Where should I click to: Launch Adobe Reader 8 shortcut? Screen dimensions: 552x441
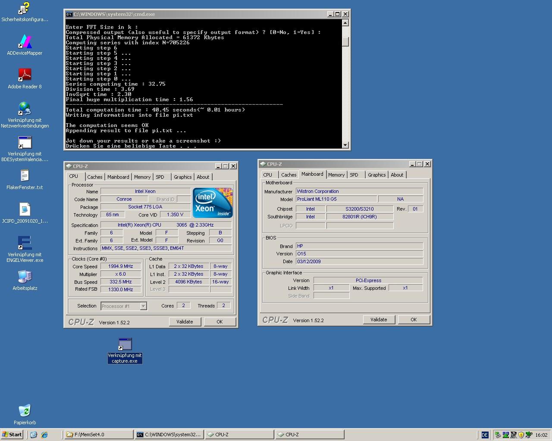coord(25,75)
